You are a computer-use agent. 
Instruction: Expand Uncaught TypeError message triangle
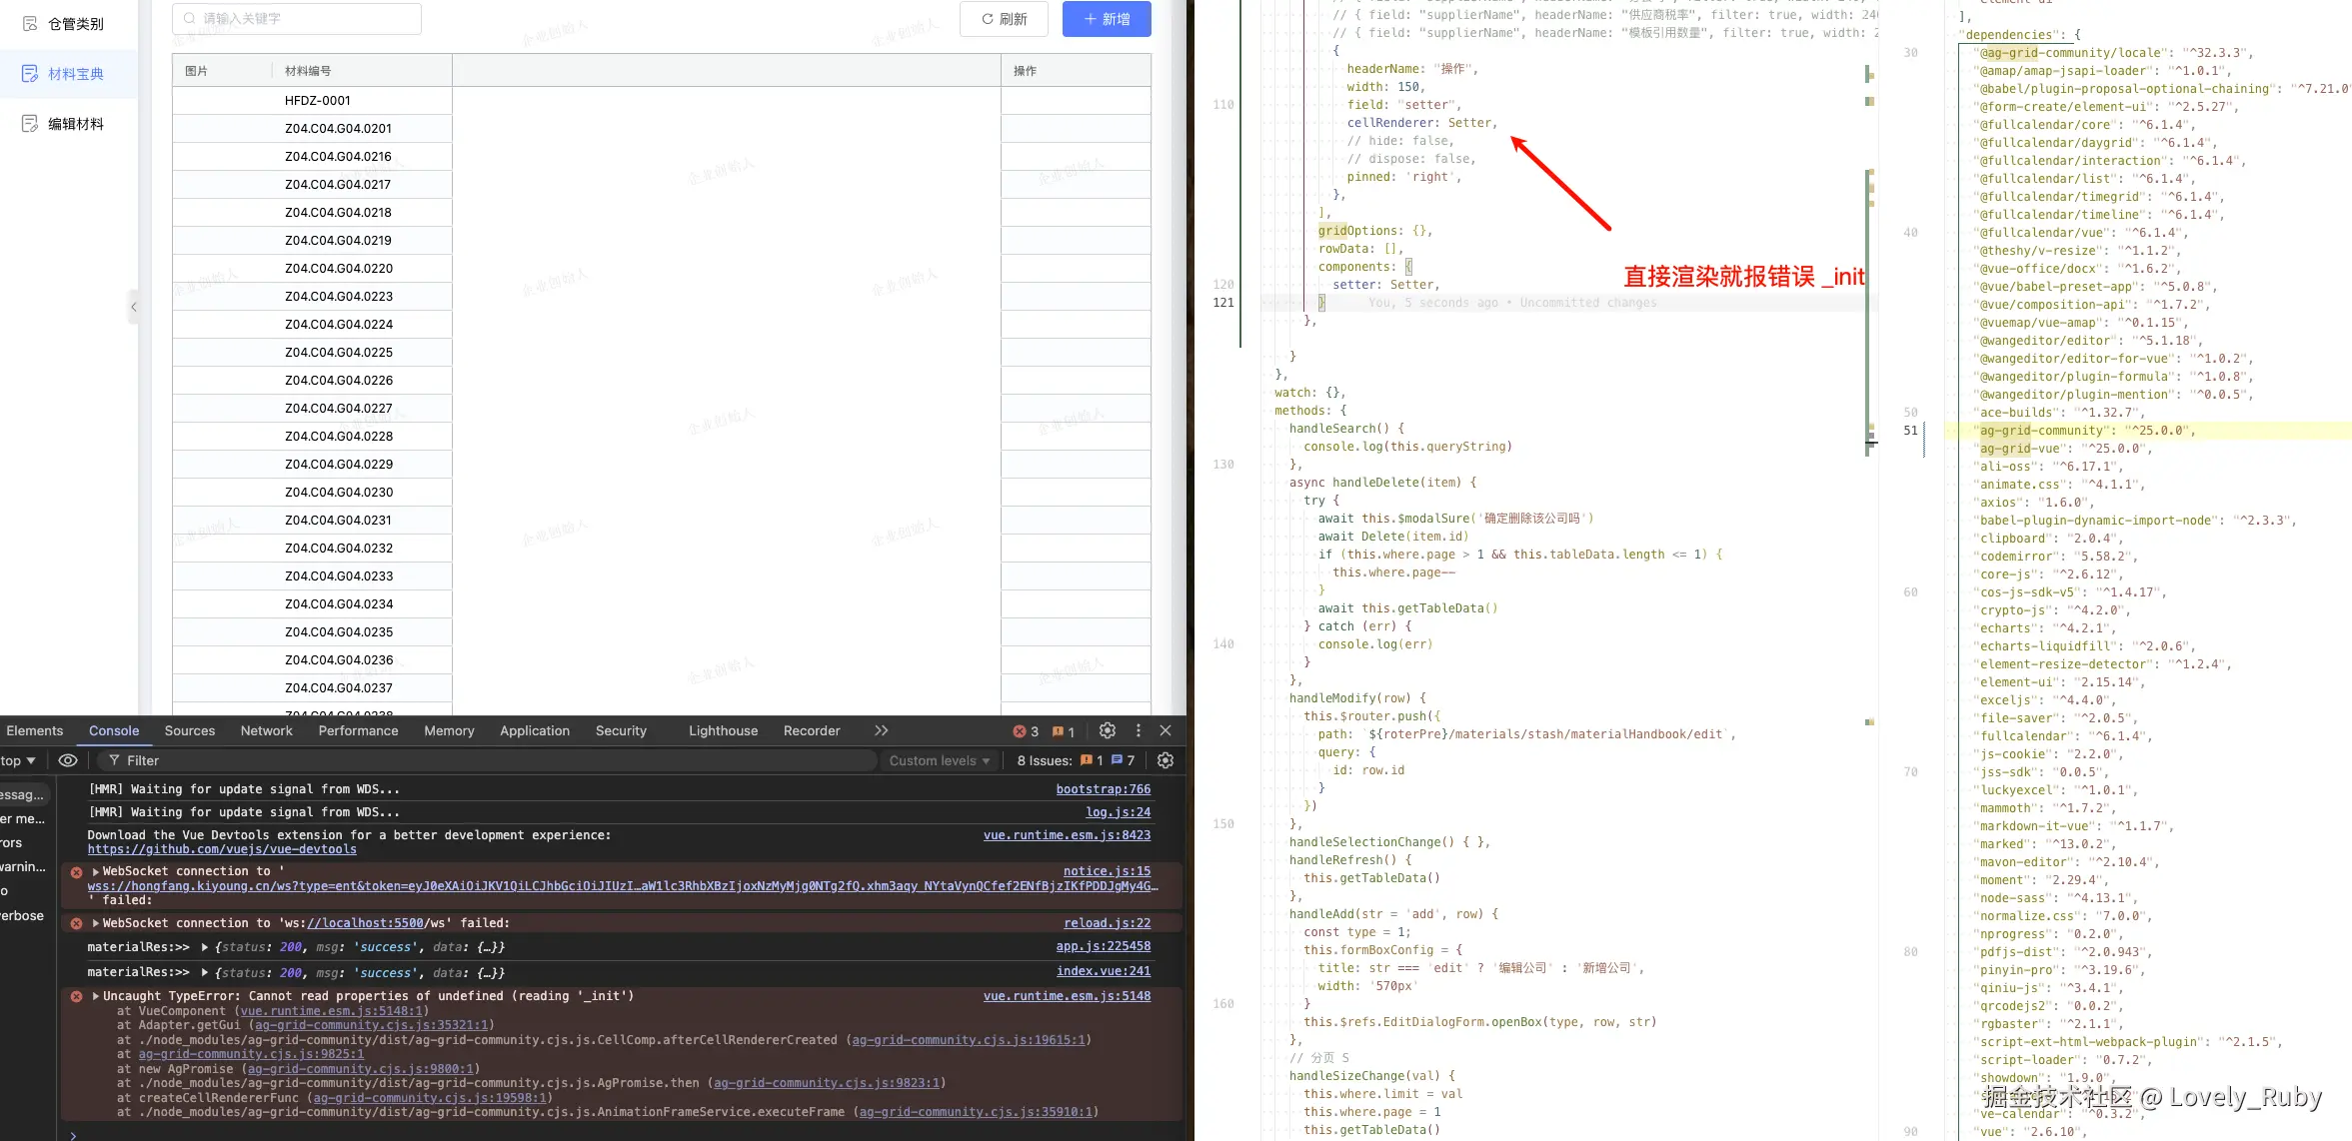[x=96, y=996]
